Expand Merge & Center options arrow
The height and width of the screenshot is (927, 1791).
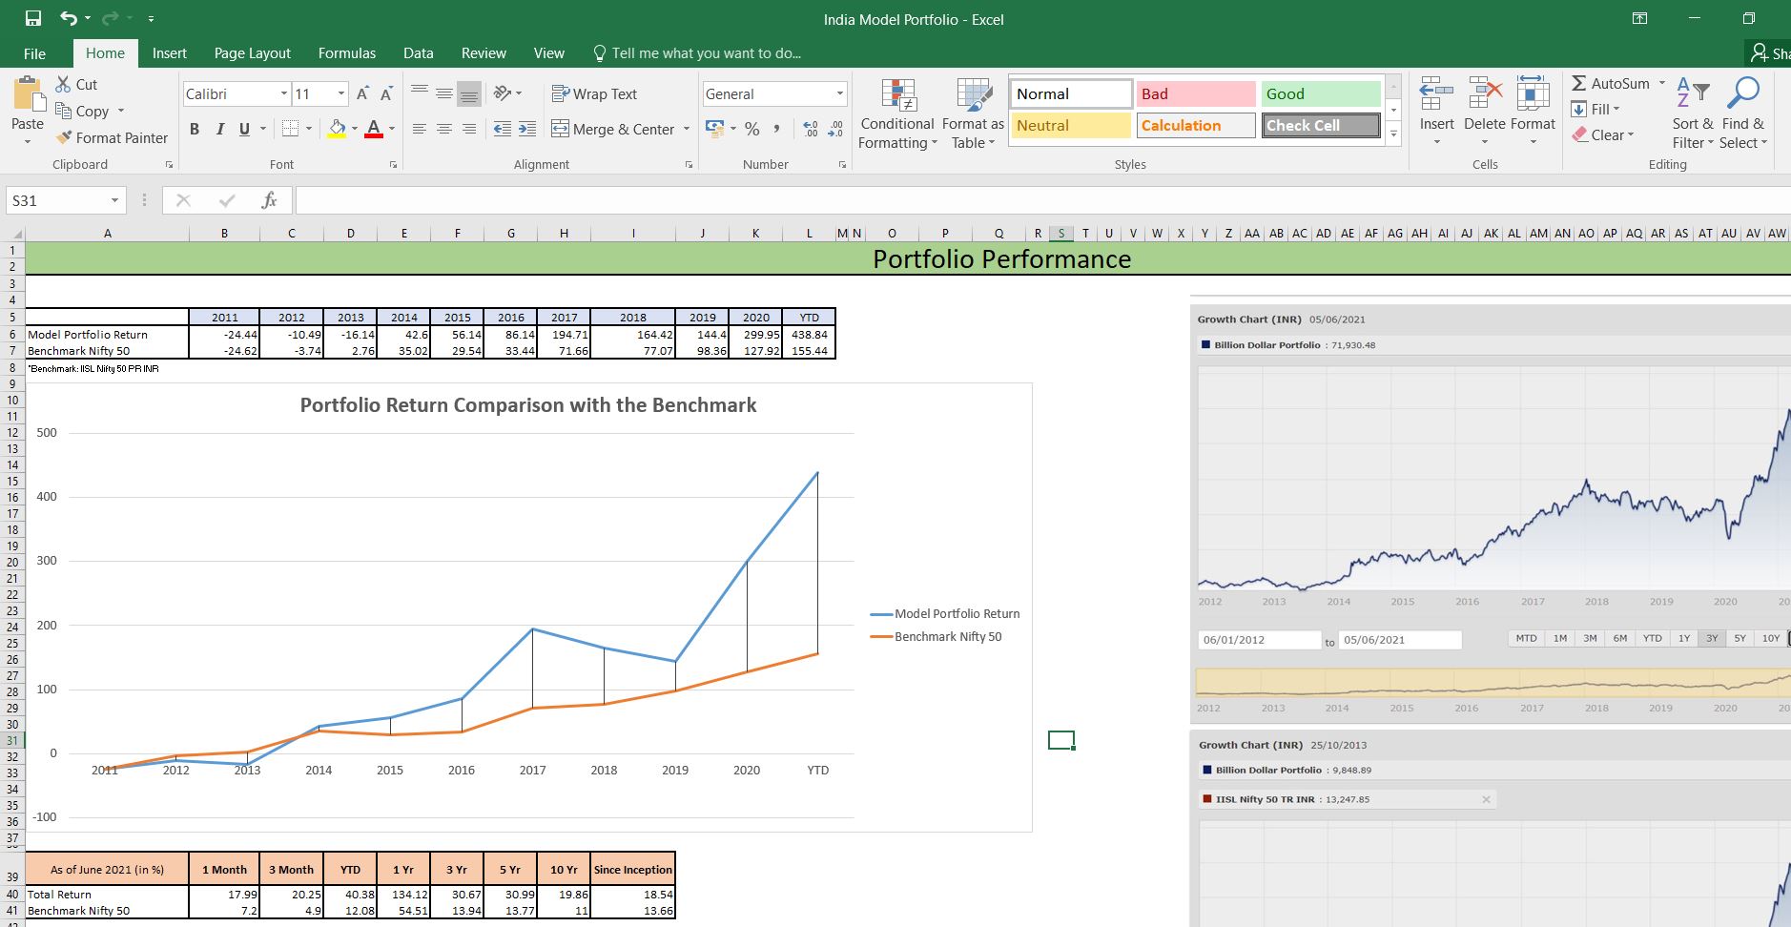click(x=686, y=129)
